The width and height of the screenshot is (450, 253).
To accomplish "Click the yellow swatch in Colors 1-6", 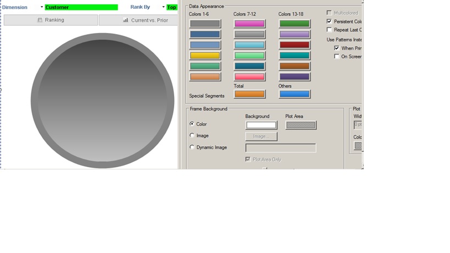I will coord(205,56).
